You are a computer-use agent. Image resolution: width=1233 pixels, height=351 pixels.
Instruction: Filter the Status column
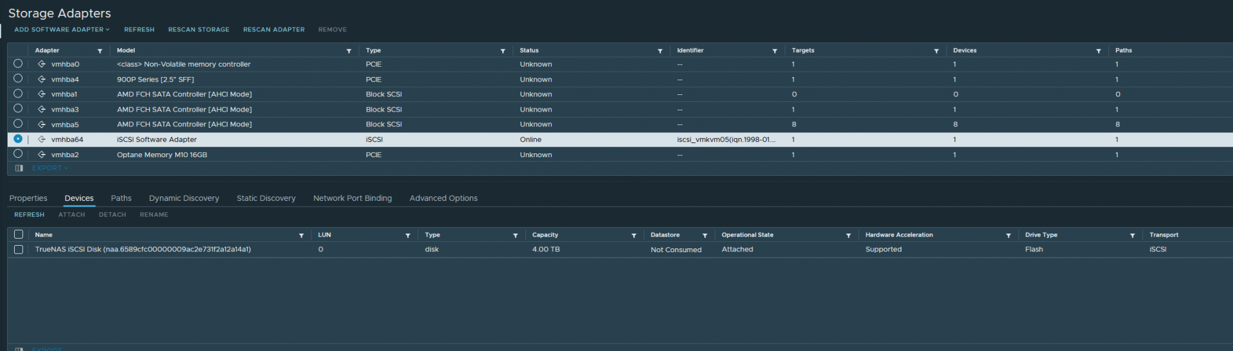point(660,51)
